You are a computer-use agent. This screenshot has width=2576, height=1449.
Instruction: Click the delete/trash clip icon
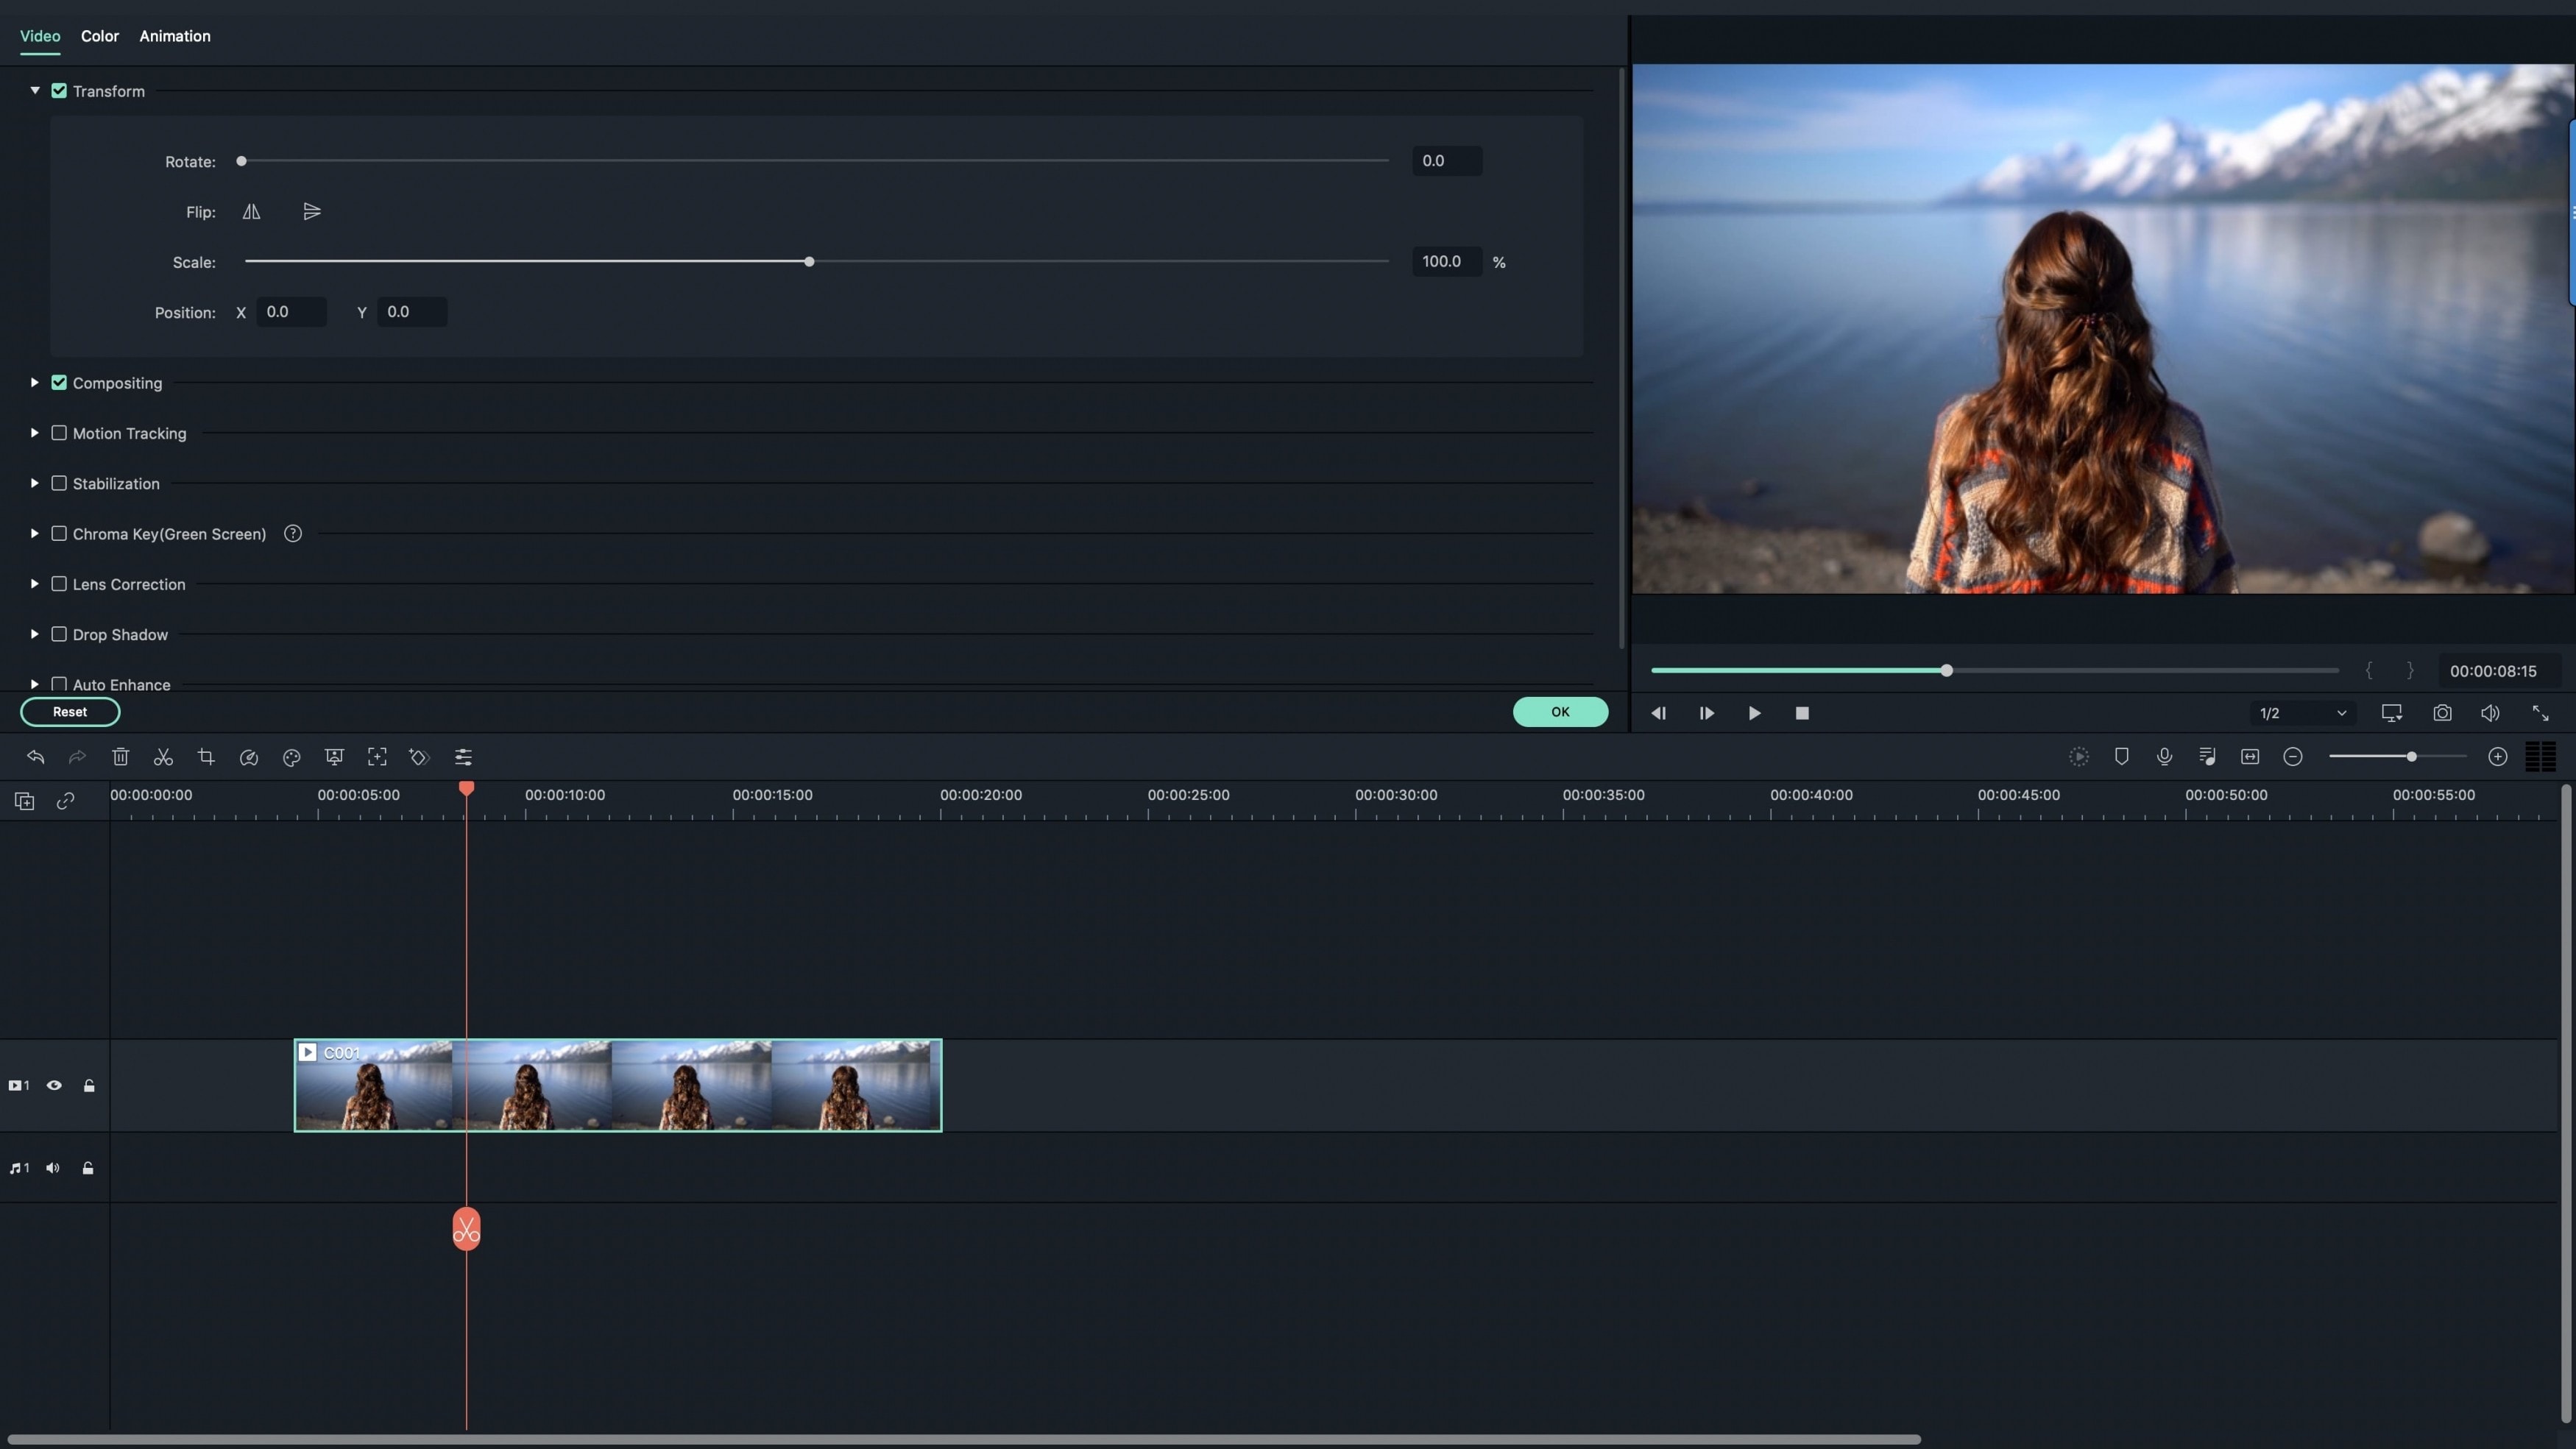coord(120,757)
